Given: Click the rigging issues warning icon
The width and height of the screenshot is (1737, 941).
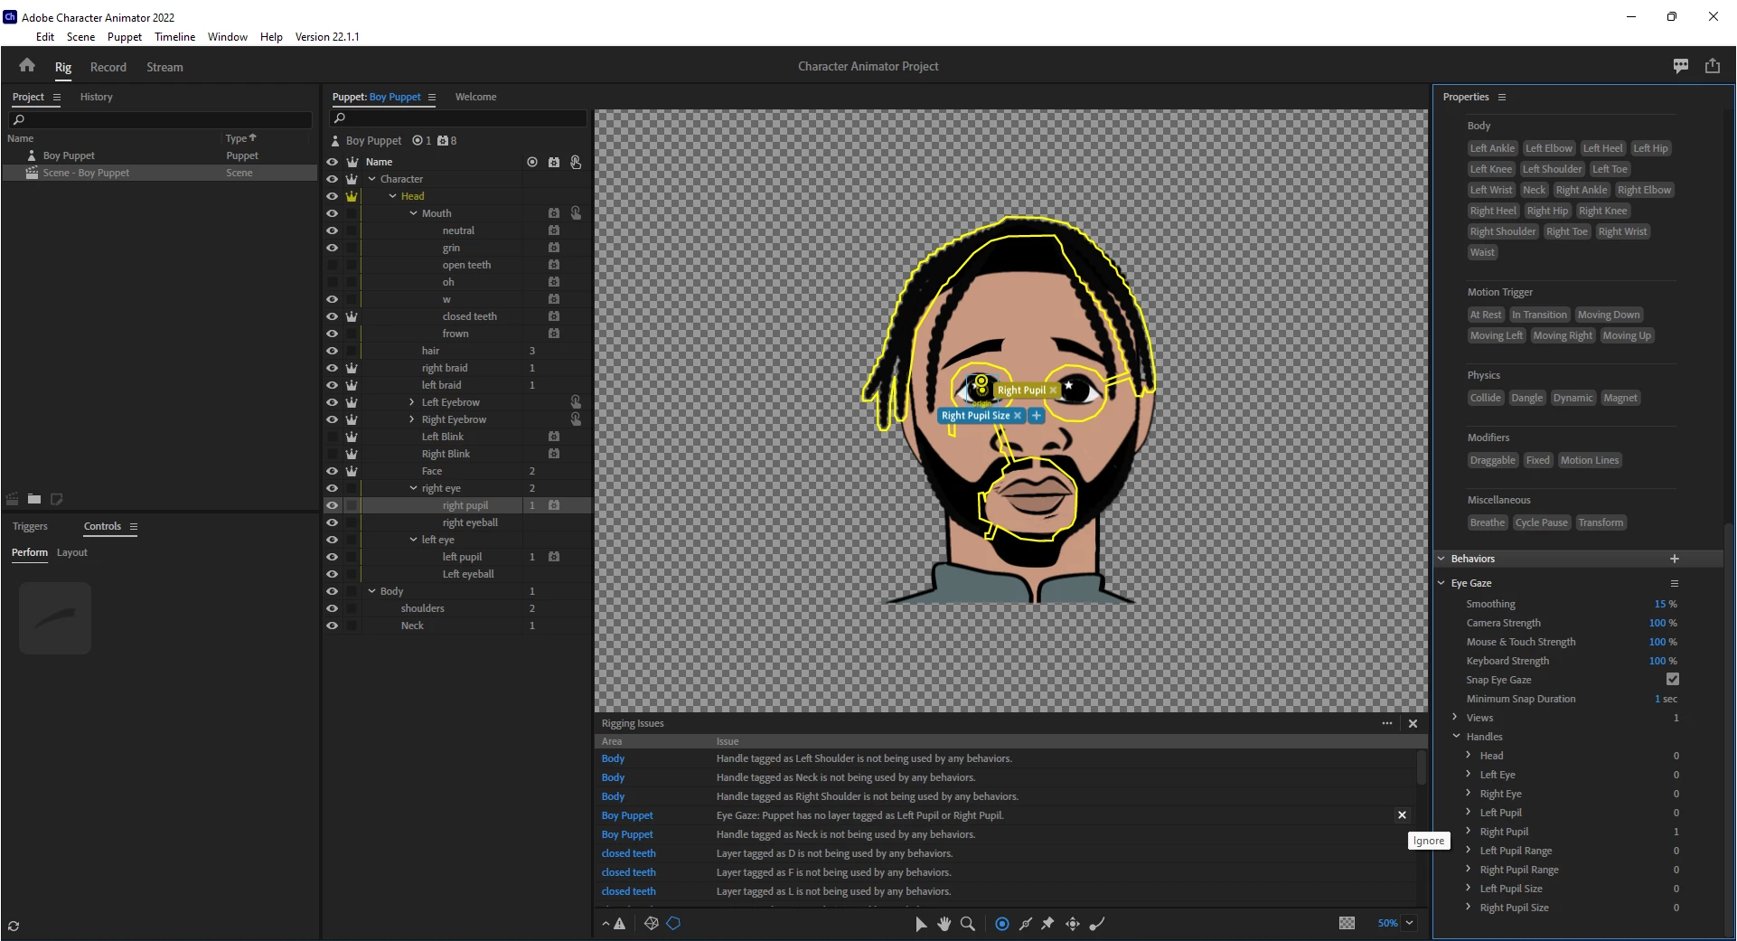Looking at the screenshot, I should [x=620, y=924].
